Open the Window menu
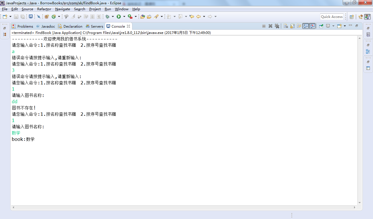Image resolution: width=373 pixels, height=219 pixels. (122, 9)
